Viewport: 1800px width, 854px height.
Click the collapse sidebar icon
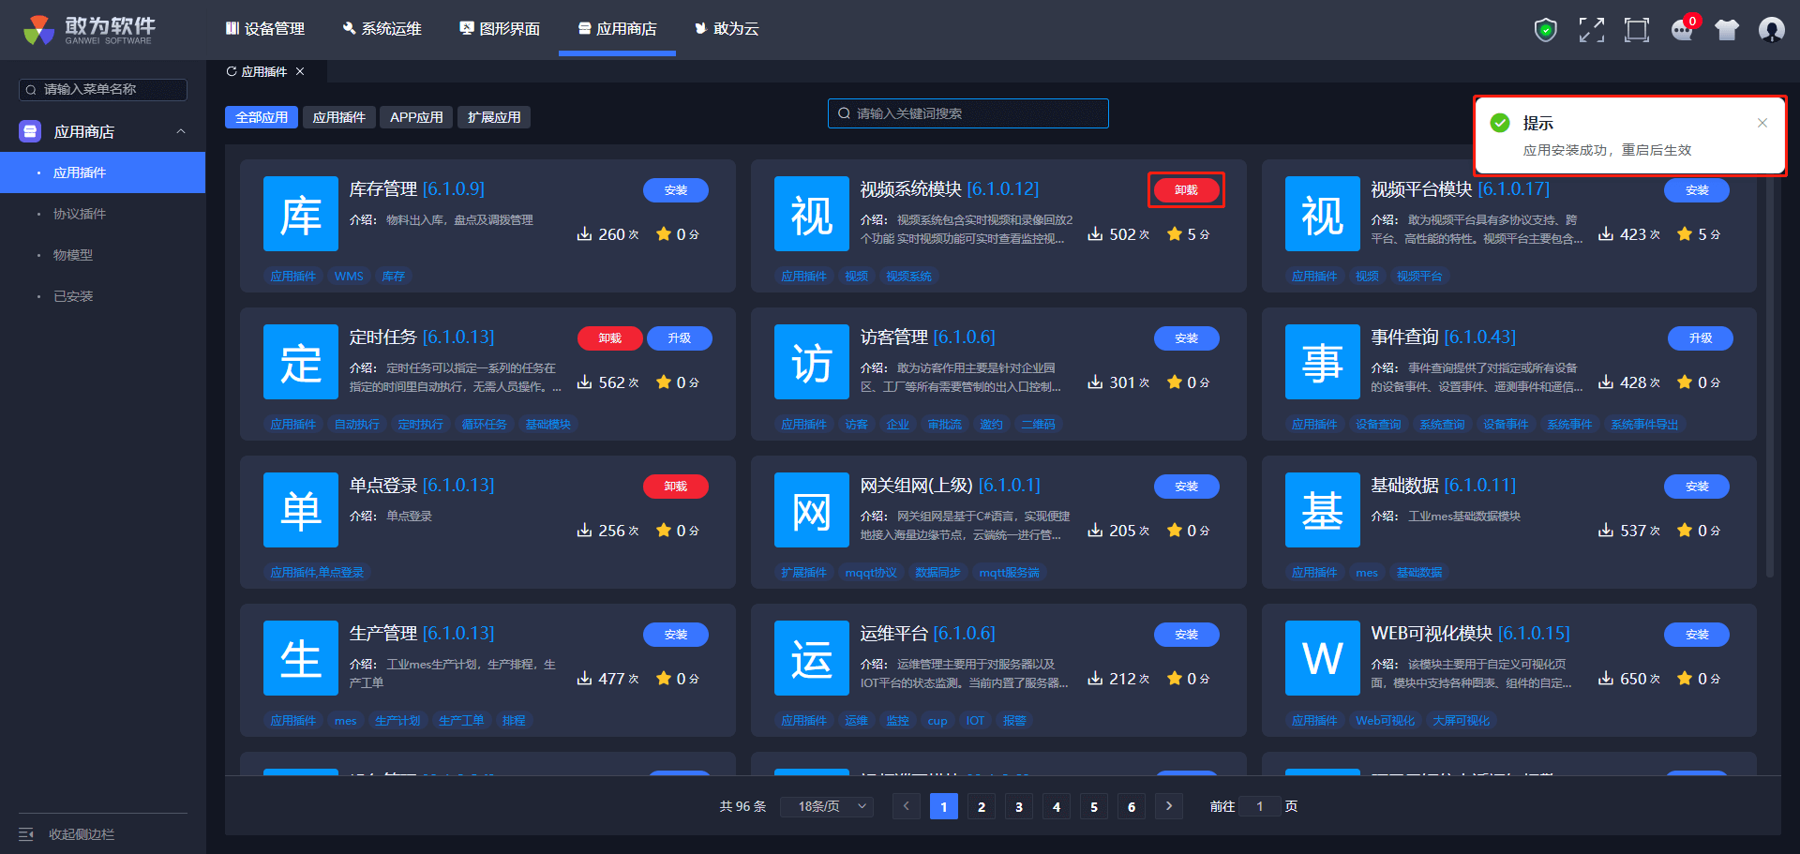pyautogui.click(x=26, y=834)
